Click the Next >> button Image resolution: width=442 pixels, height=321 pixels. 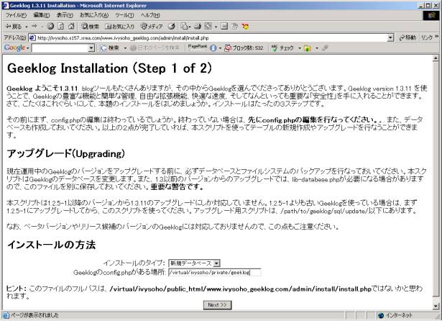[217, 305]
